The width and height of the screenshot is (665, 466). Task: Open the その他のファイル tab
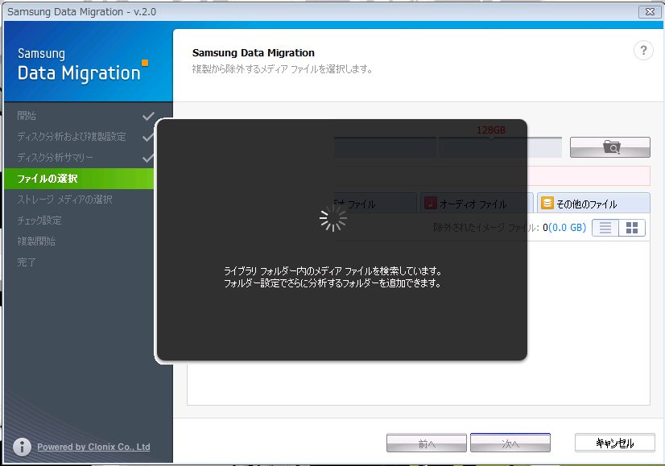tap(593, 204)
